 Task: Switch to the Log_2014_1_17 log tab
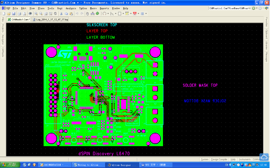pyautogui.click(x=50, y=20)
